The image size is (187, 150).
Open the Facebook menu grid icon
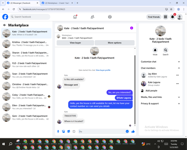(x=165, y=17)
